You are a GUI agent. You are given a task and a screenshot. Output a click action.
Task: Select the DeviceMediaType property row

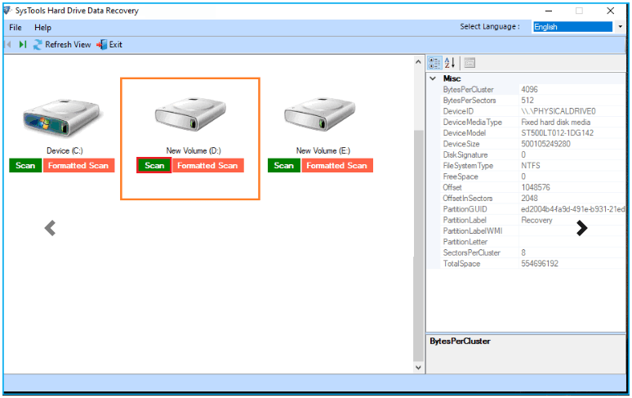pyautogui.click(x=532, y=123)
